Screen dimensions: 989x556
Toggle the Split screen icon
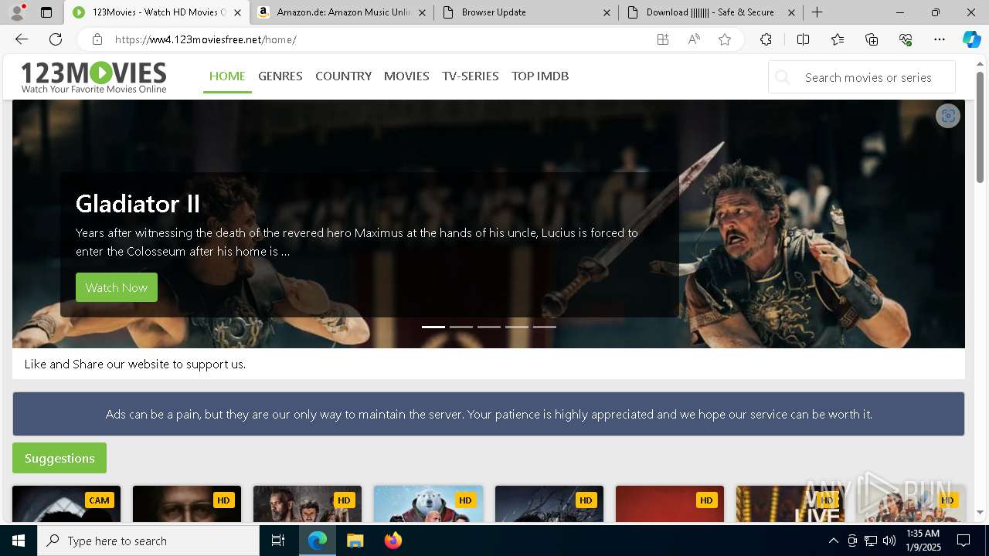point(803,39)
